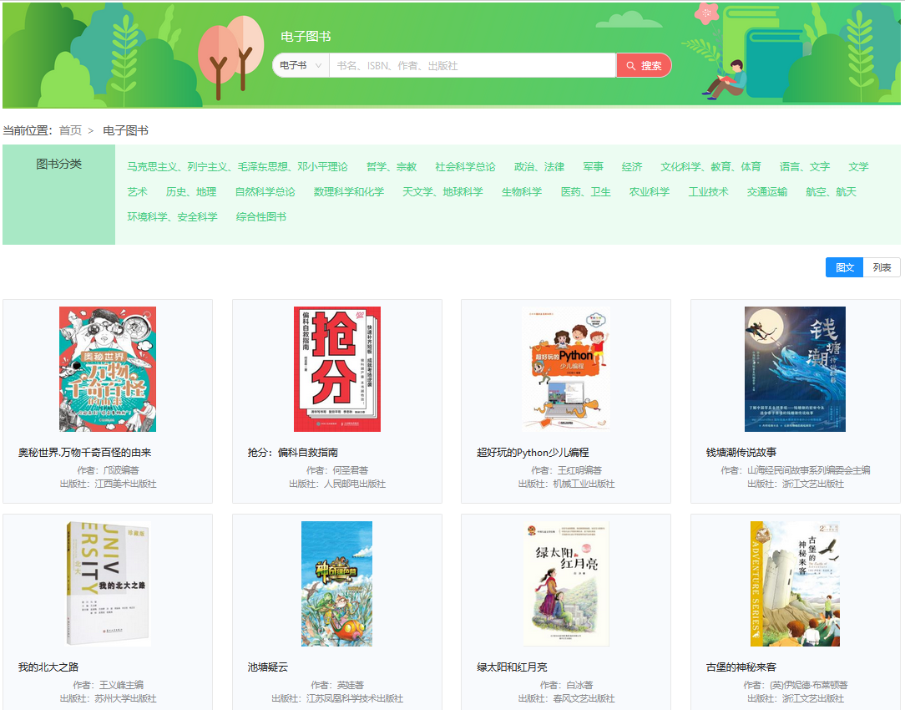Screen dimensions: 905x710
Task: Open the 绿太阳和红月亮 book cover
Action: point(566,584)
